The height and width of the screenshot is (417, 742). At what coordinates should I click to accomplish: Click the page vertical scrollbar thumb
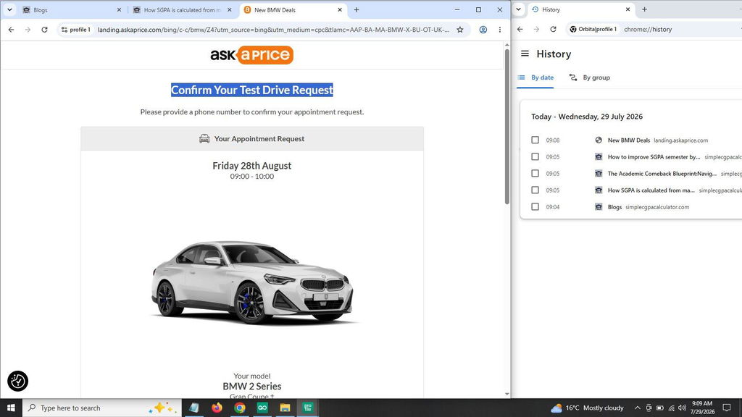coord(507,127)
